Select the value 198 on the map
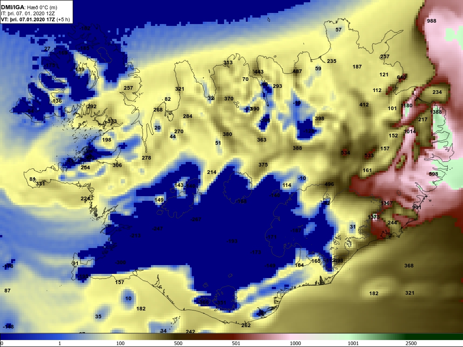Screen dimensions: 463x347 (106, 140)
